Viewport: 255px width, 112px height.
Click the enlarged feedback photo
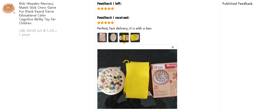click(x=137, y=79)
